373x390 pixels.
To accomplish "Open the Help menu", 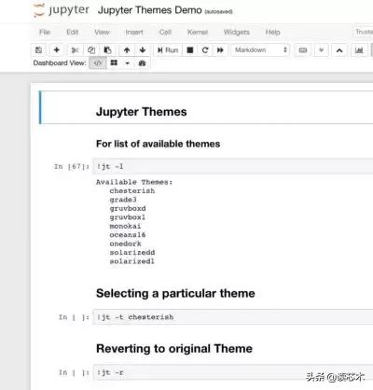I will (x=272, y=33).
